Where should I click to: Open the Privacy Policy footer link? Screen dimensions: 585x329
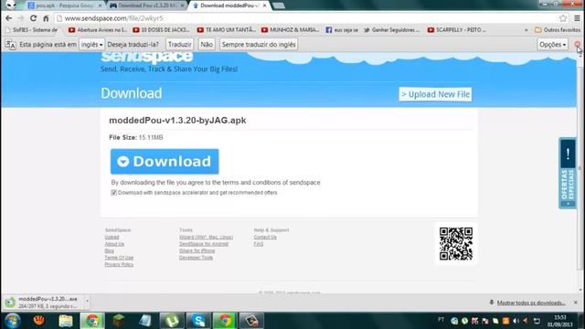pyautogui.click(x=119, y=264)
